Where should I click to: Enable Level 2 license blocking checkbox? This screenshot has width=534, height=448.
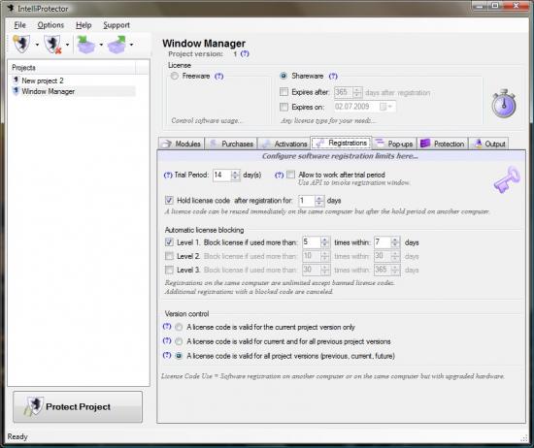point(169,256)
